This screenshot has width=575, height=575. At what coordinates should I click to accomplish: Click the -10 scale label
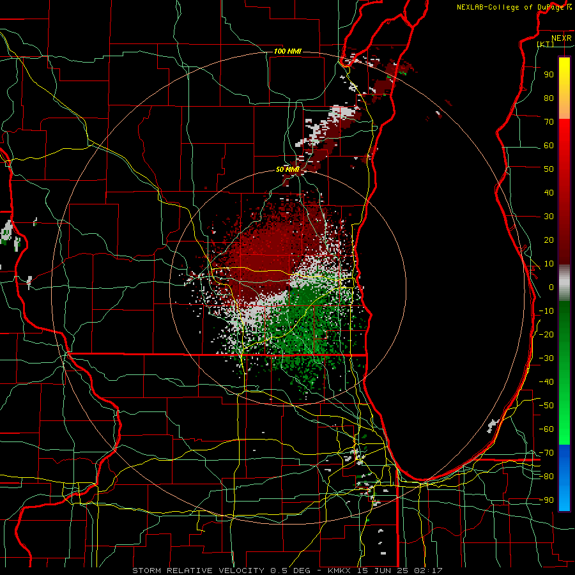(x=546, y=311)
